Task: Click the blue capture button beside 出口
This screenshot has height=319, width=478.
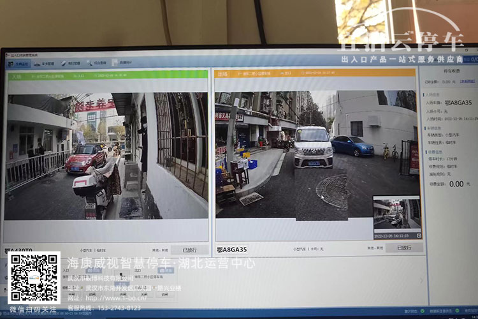Action: (166, 270)
